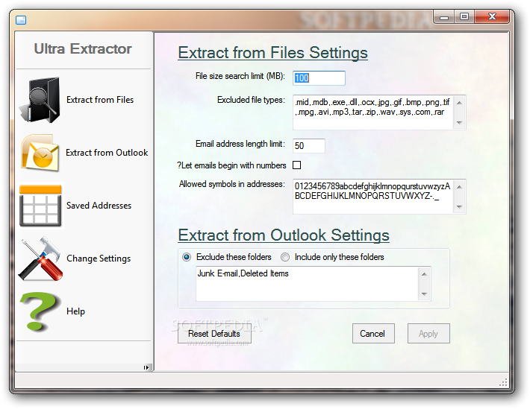The image size is (530, 409).
Task: Click up arrow of folders list scrollbar
Action: point(424,274)
